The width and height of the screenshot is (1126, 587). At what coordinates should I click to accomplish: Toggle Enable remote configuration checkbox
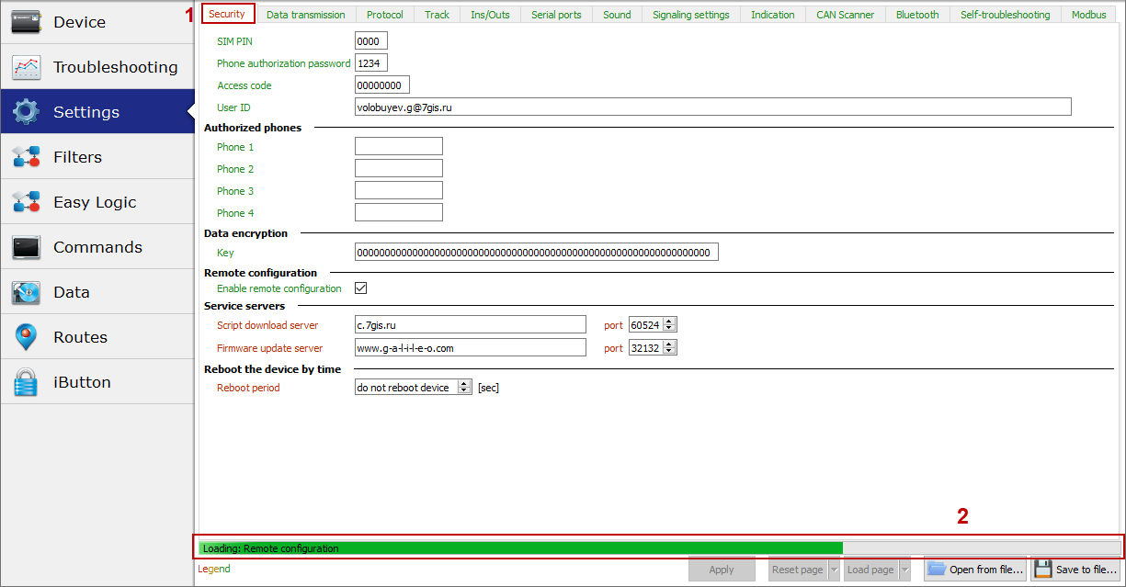point(361,288)
